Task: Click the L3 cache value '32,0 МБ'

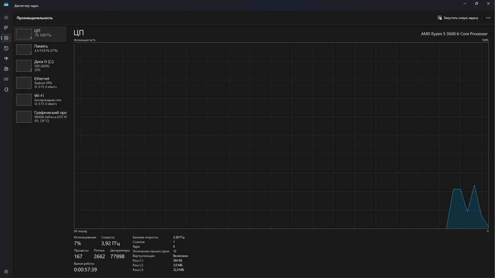Action: [x=179, y=270]
